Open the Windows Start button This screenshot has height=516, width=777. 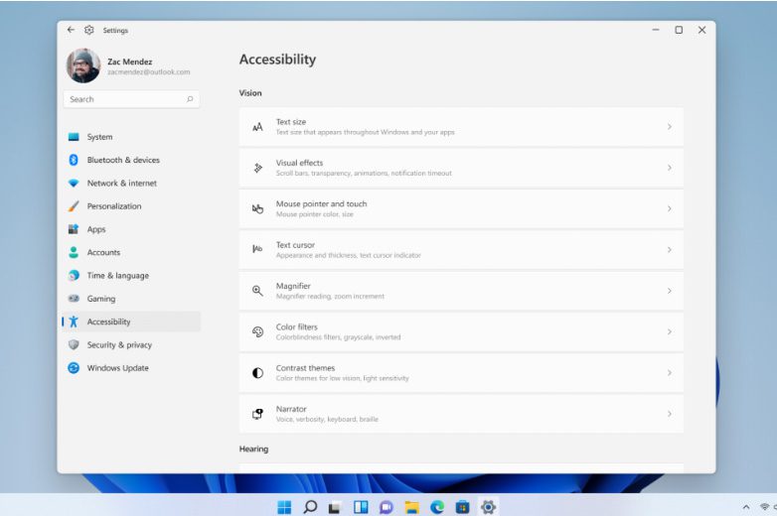click(284, 507)
